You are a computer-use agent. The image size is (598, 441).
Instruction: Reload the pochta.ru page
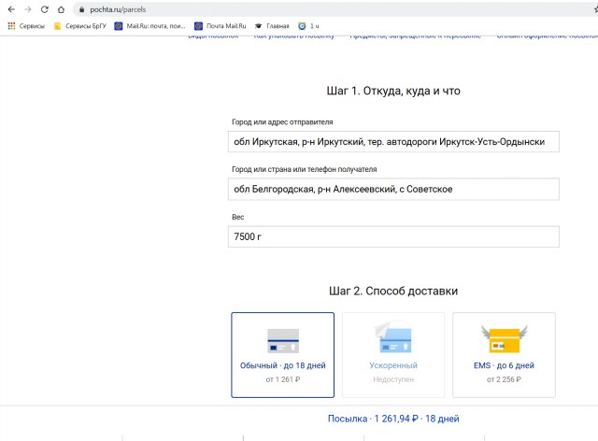tap(45, 9)
